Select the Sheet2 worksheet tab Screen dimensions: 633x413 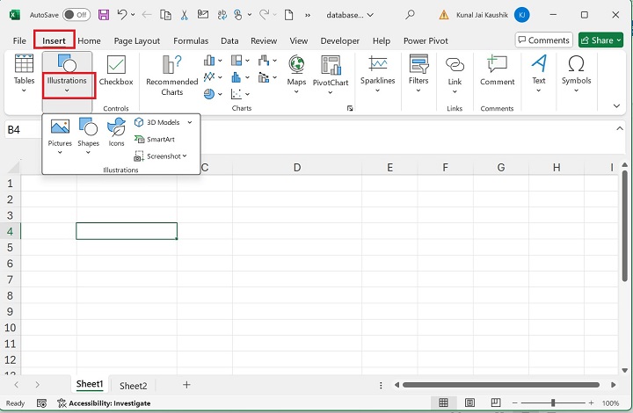134,385
